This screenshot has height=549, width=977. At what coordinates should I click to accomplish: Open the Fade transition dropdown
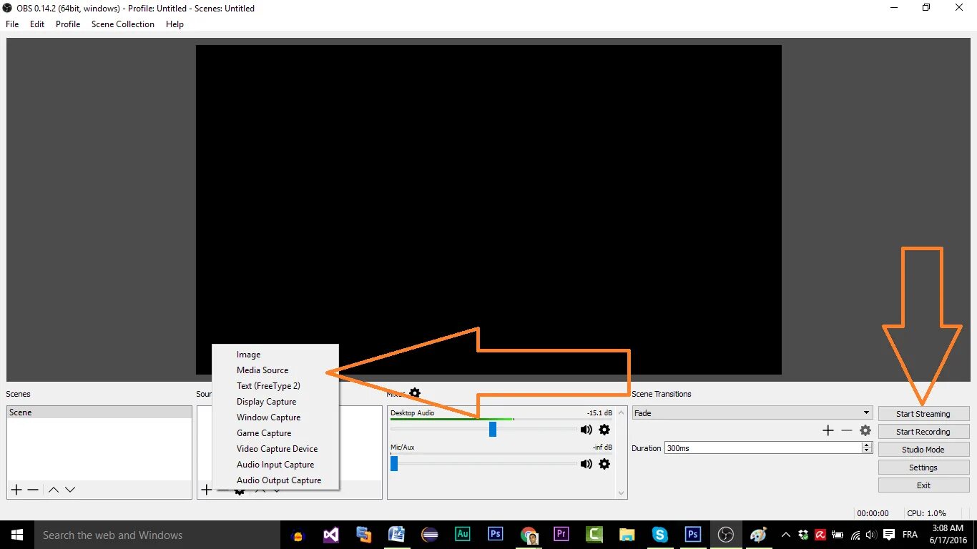(752, 412)
